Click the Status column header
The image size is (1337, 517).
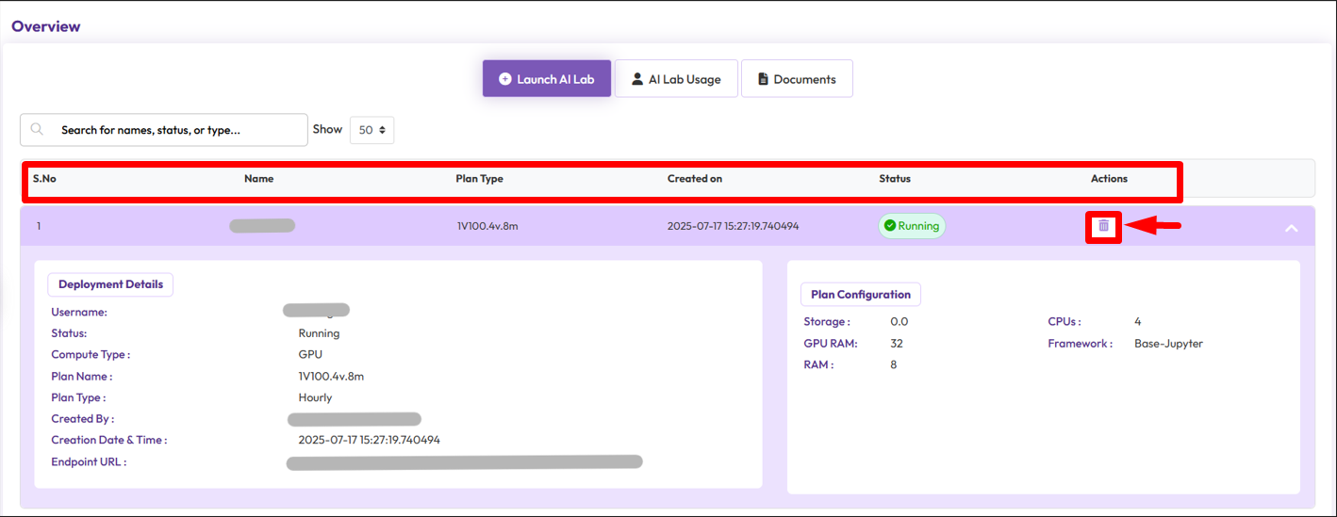click(895, 179)
